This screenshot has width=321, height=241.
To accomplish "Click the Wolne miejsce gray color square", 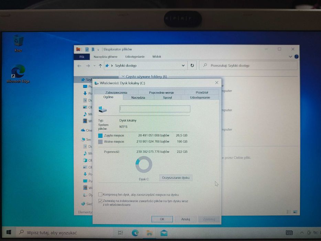I will click(x=100, y=142).
